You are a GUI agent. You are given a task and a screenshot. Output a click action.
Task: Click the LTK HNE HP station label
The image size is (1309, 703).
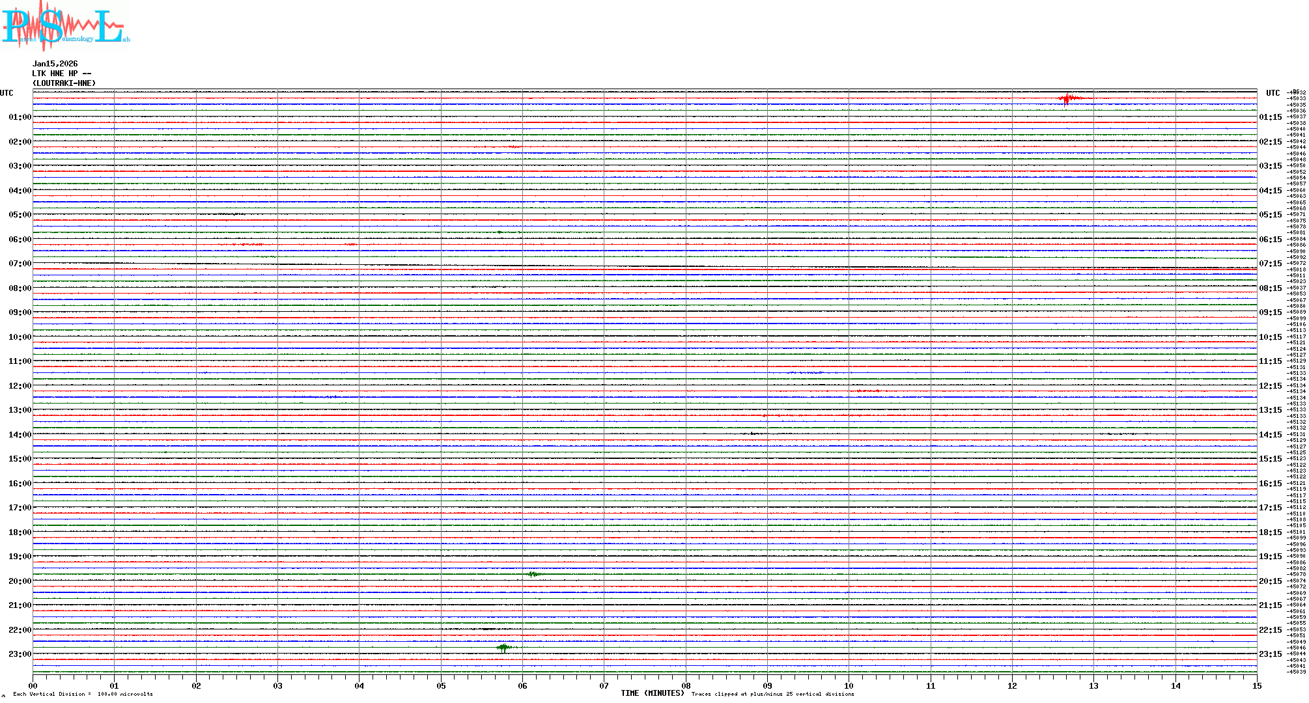coord(62,74)
